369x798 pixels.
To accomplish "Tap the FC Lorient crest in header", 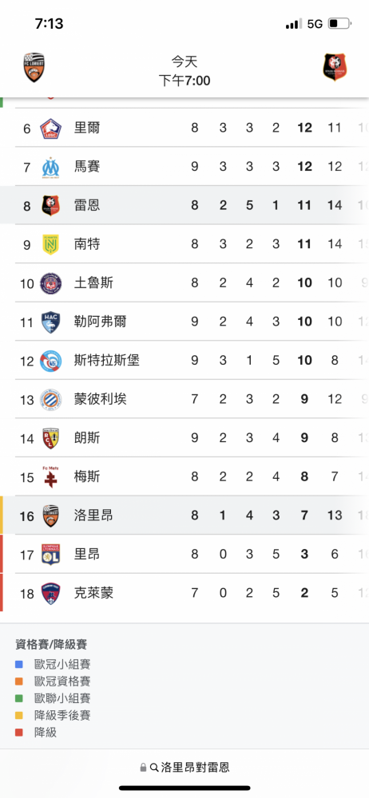I will [x=34, y=68].
